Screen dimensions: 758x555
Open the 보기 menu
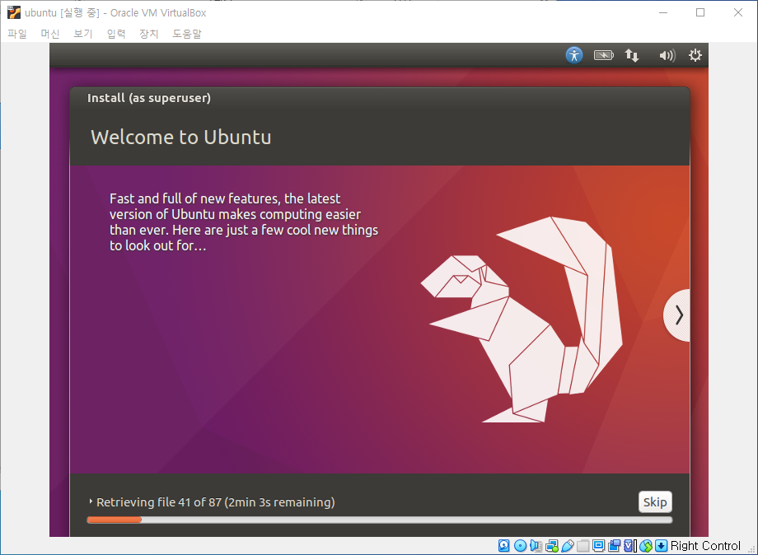tap(83, 34)
